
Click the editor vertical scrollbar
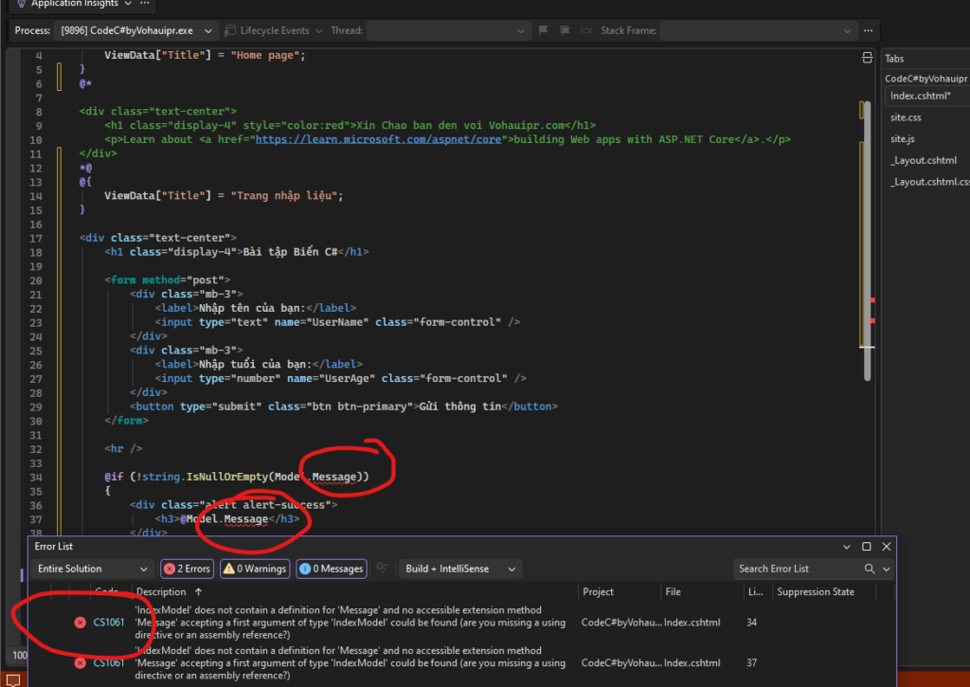click(866, 237)
